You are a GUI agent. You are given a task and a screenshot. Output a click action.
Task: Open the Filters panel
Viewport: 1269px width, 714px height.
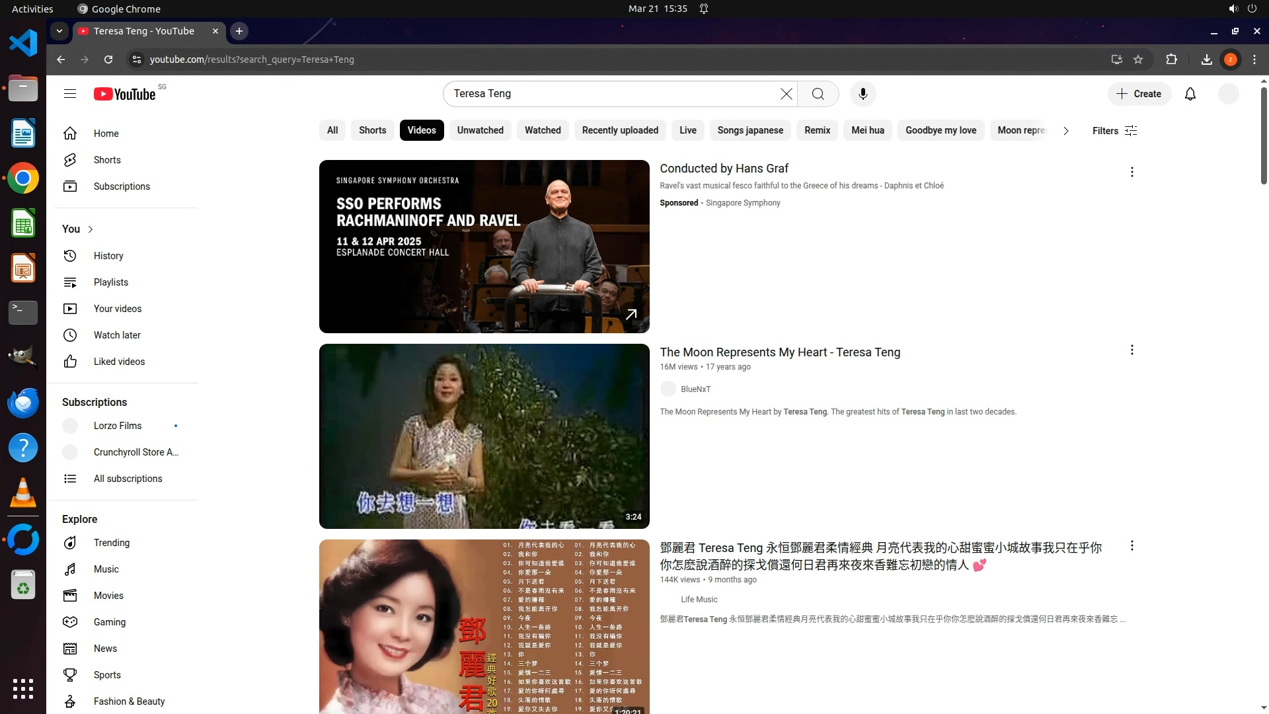coord(1114,131)
